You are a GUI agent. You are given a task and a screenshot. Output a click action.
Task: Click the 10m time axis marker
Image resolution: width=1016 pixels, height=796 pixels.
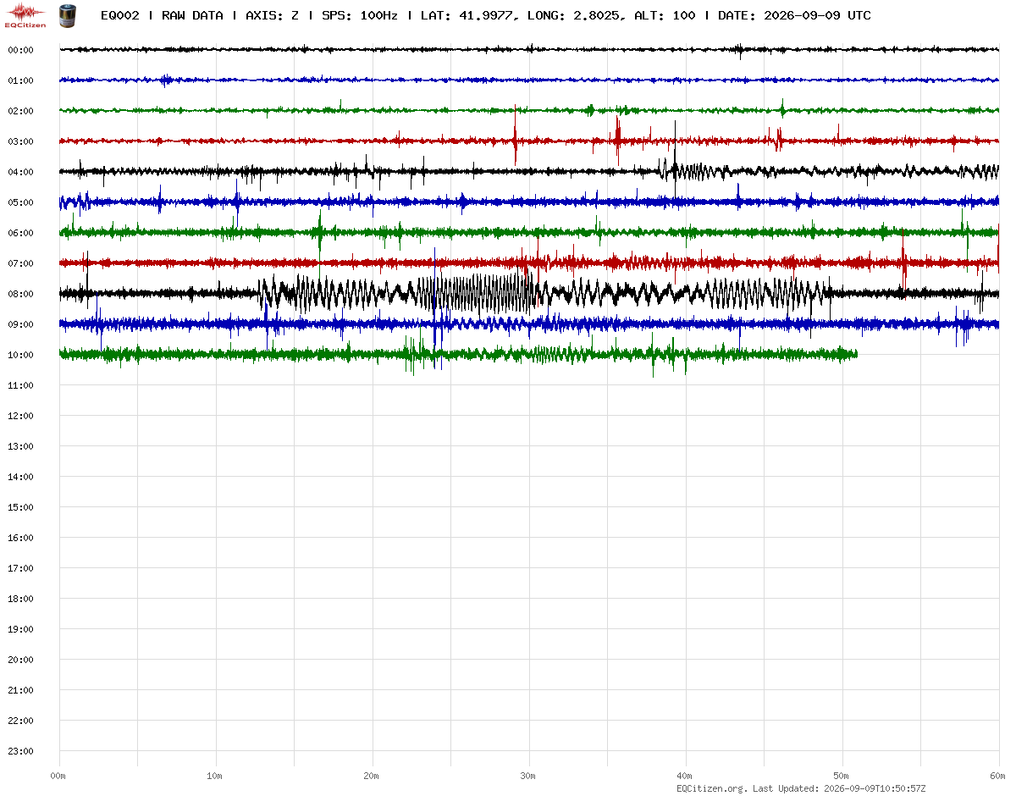pyautogui.click(x=214, y=776)
